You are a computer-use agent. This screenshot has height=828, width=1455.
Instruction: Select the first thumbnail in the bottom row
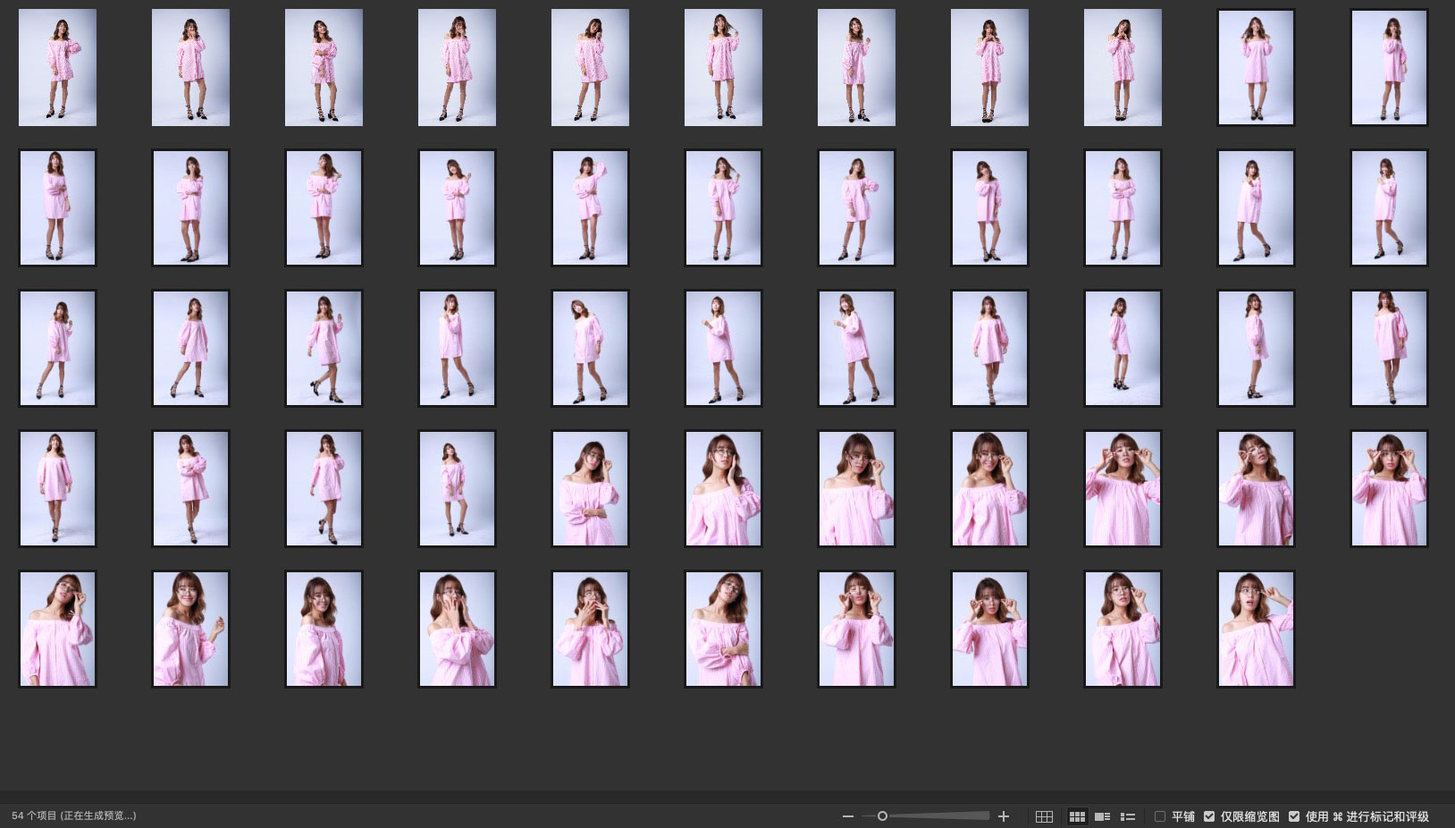coord(57,629)
